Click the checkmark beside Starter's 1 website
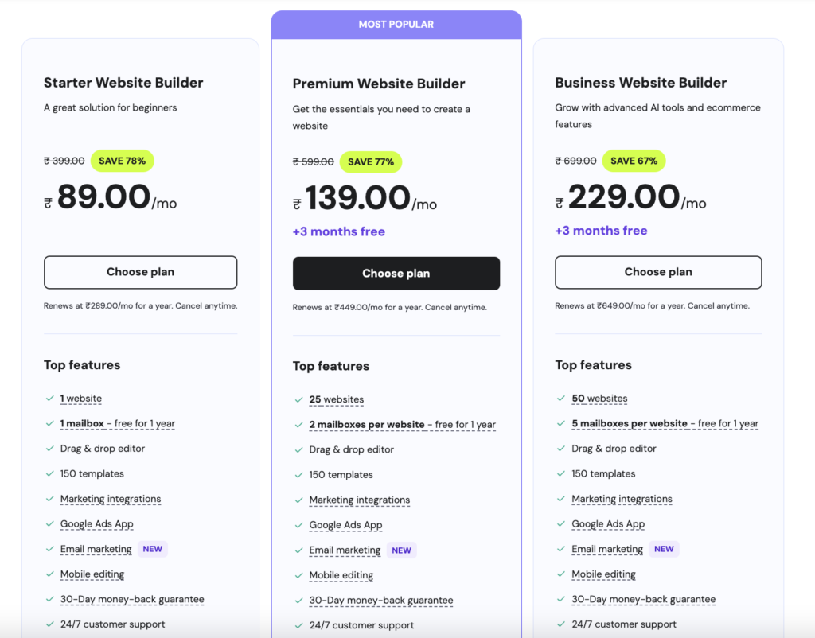 (50, 399)
